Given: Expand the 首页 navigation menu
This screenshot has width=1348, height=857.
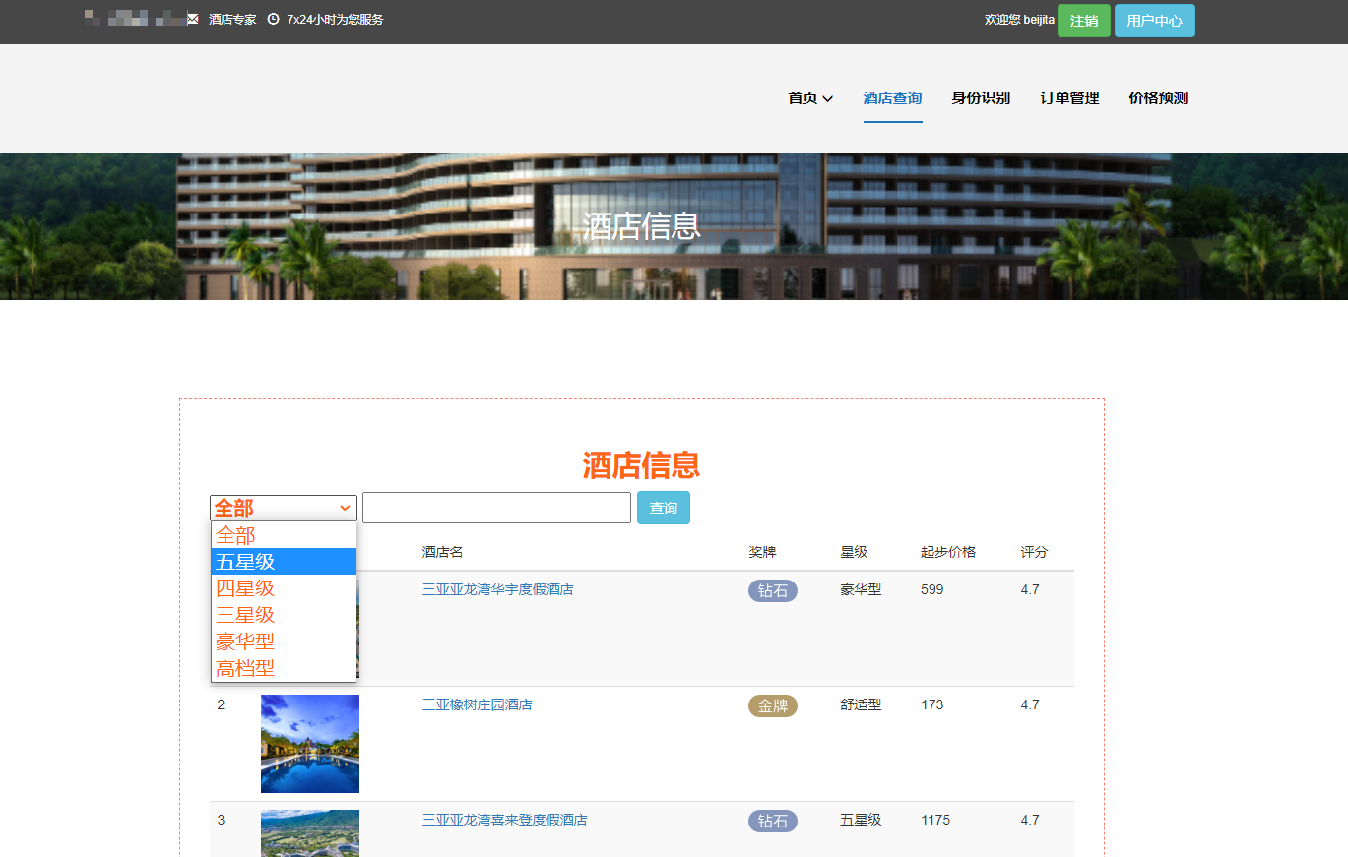Looking at the screenshot, I should [x=810, y=98].
